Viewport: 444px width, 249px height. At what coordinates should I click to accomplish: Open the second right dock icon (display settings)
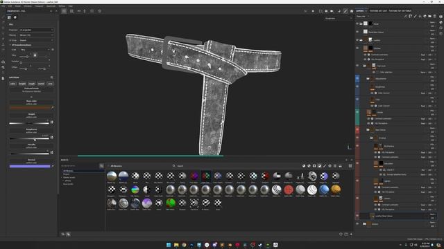point(441,22)
